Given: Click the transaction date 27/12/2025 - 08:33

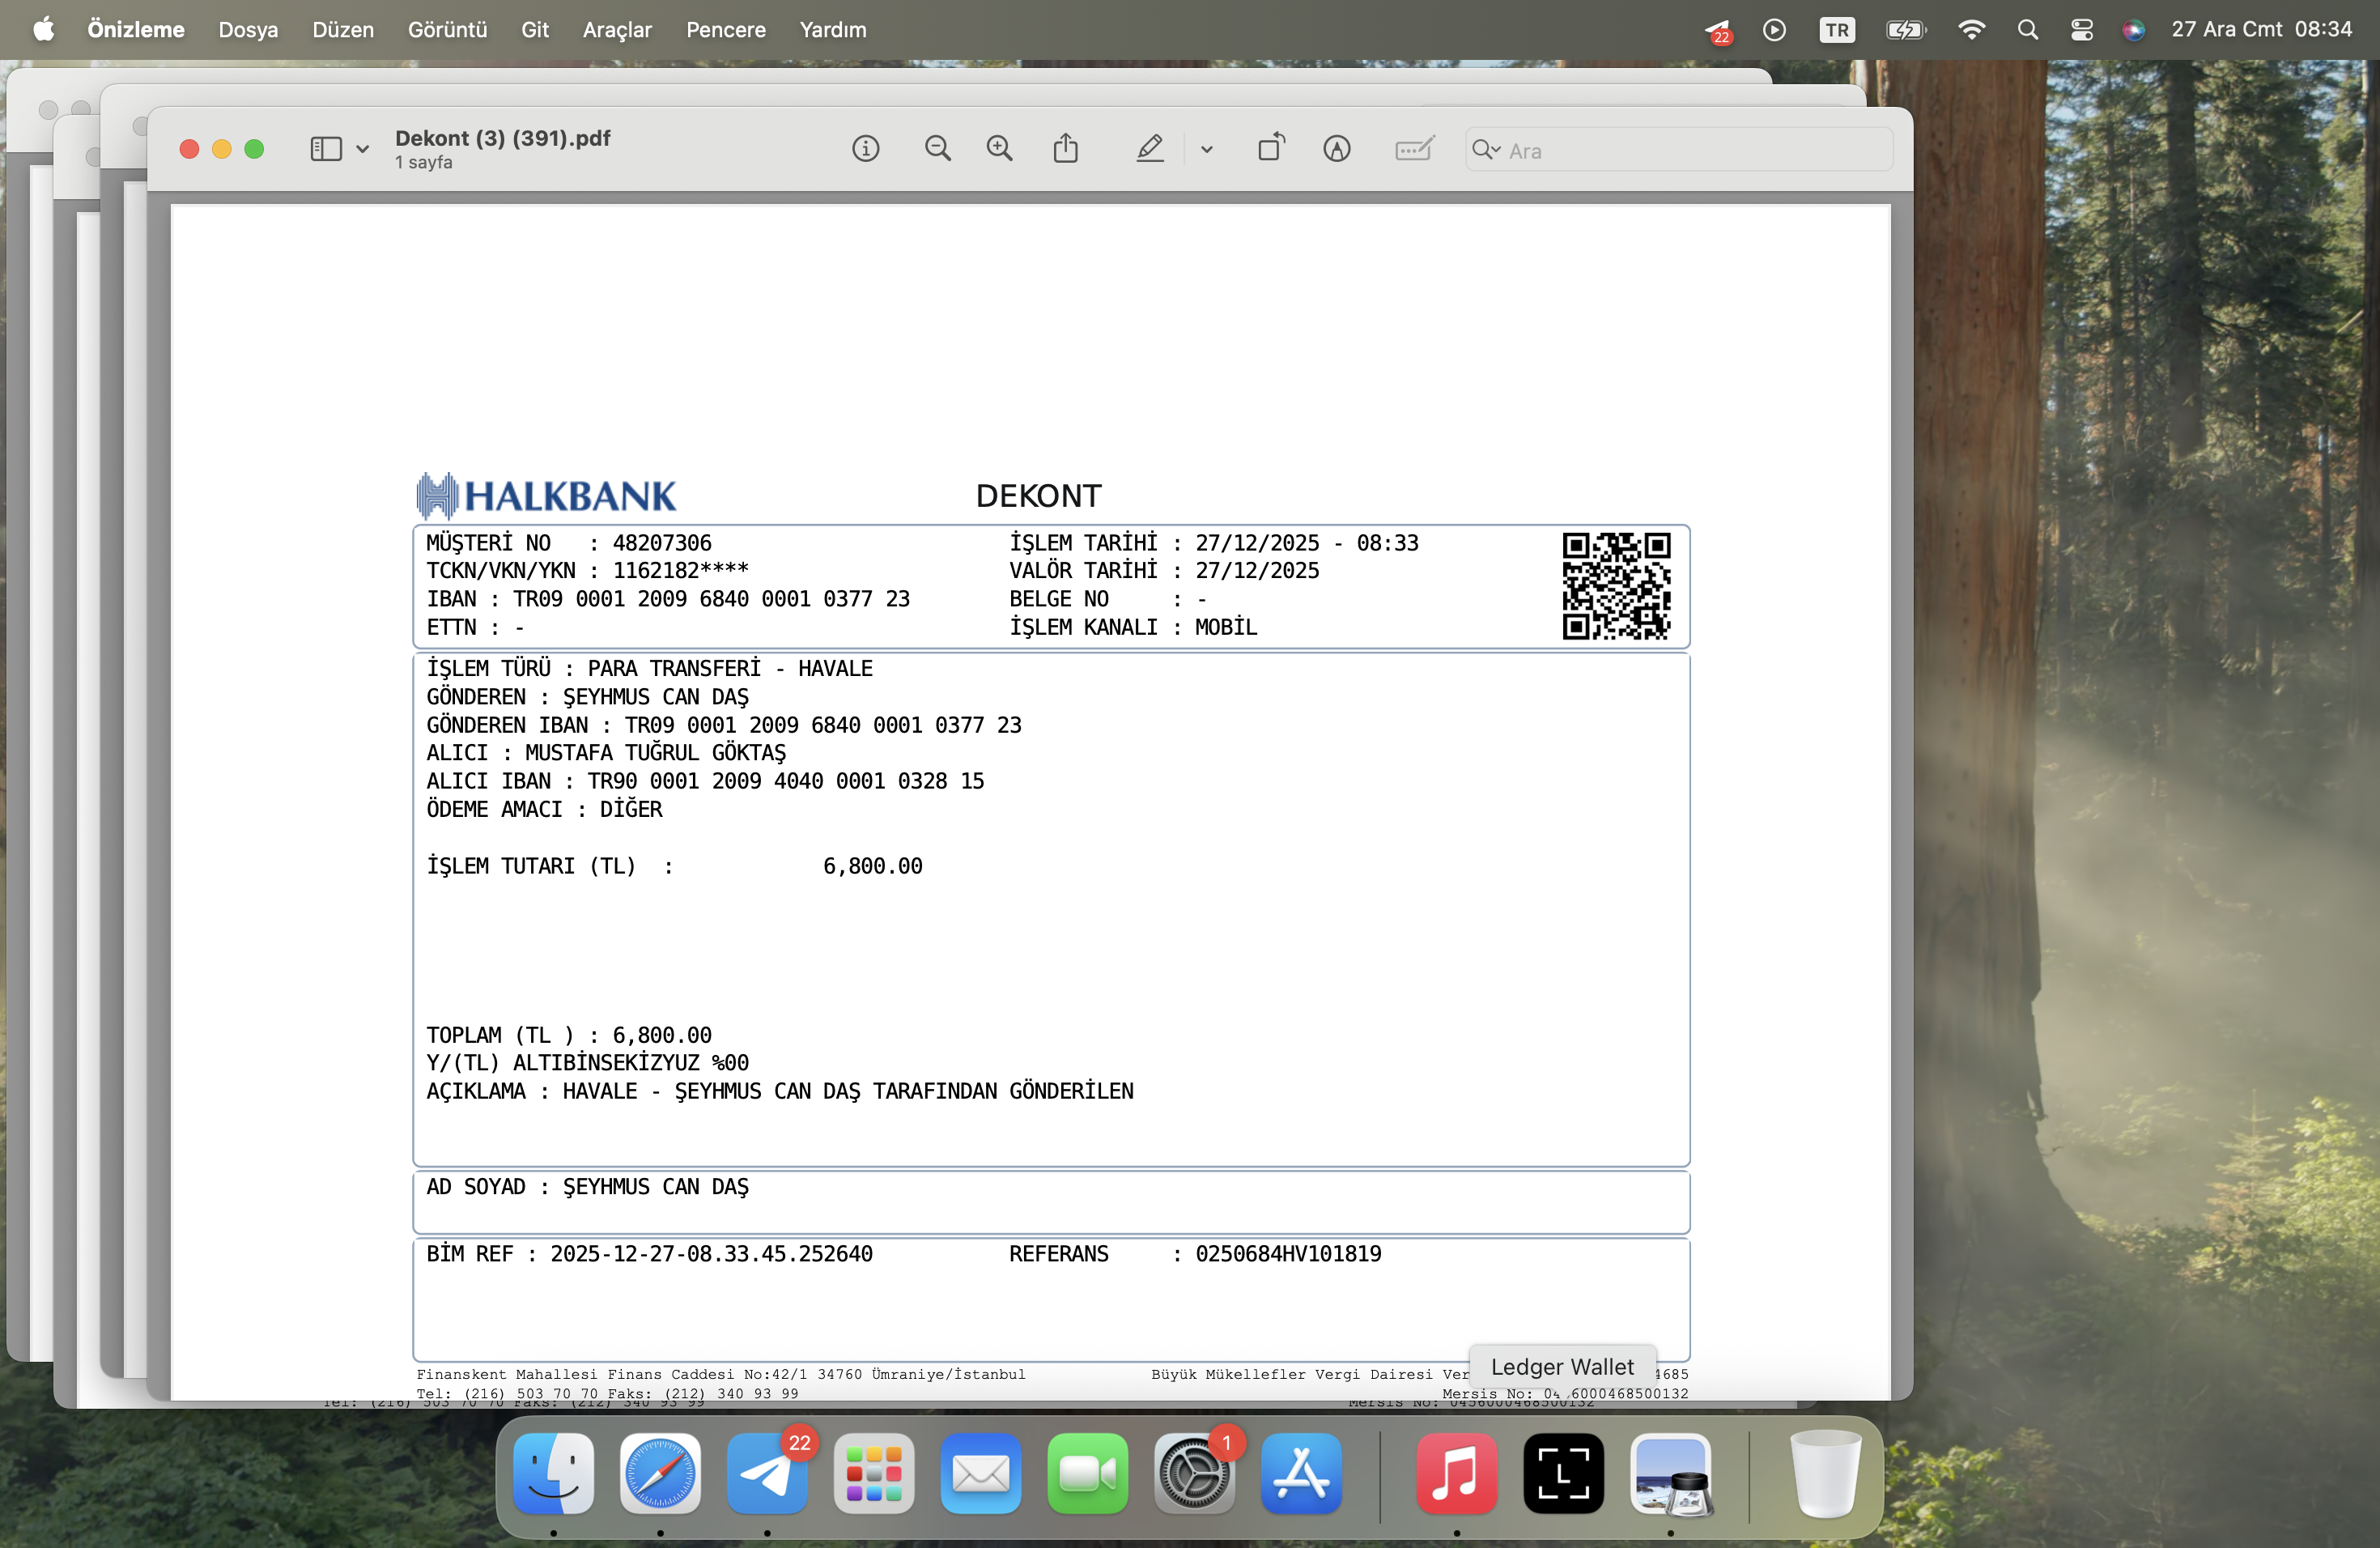Looking at the screenshot, I should click(x=1307, y=543).
